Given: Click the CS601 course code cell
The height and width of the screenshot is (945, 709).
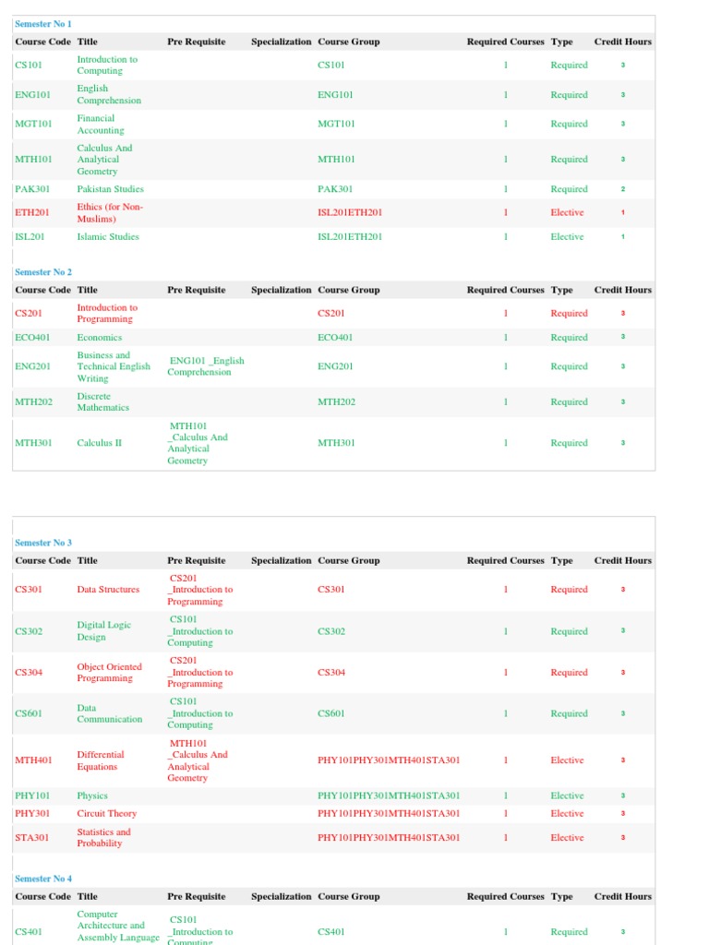Looking at the screenshot, I should coord(29,713).
